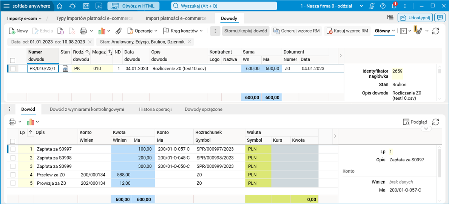Image resolution: width=449 pixels, height=204 pixels.
Task: Switch to Import płatności e-commerce tab
Action: coord(176,19)
